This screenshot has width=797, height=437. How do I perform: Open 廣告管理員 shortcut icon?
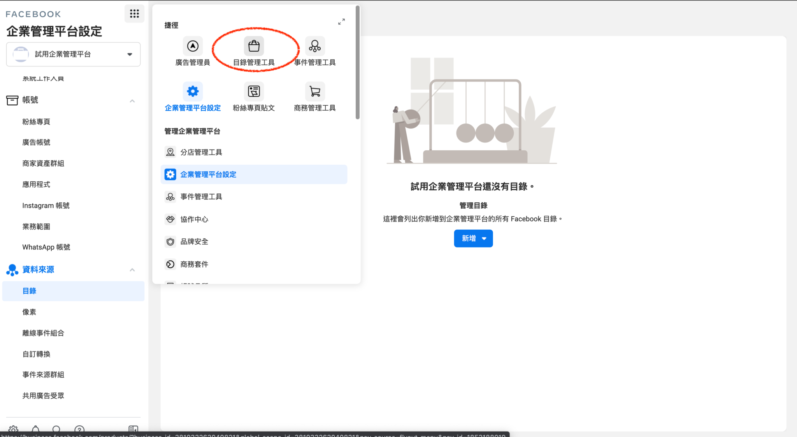(x=192, y=45)
